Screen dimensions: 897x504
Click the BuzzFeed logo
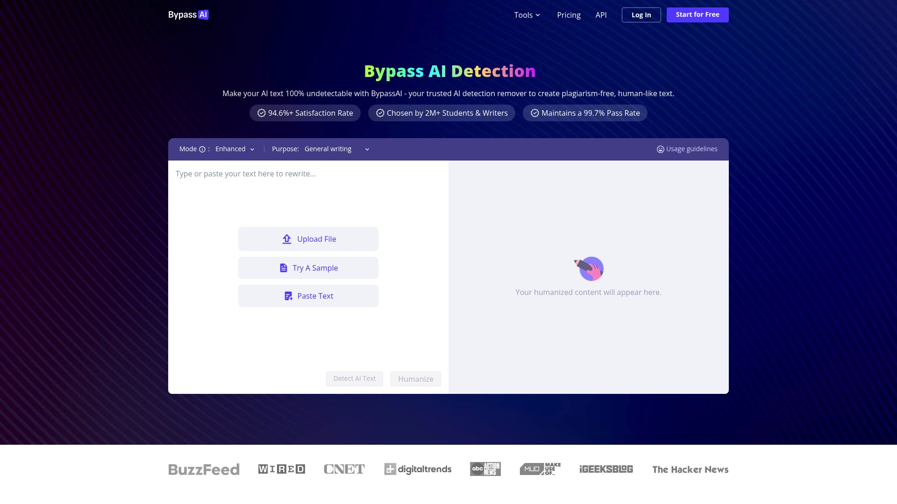tap(204, 469)
